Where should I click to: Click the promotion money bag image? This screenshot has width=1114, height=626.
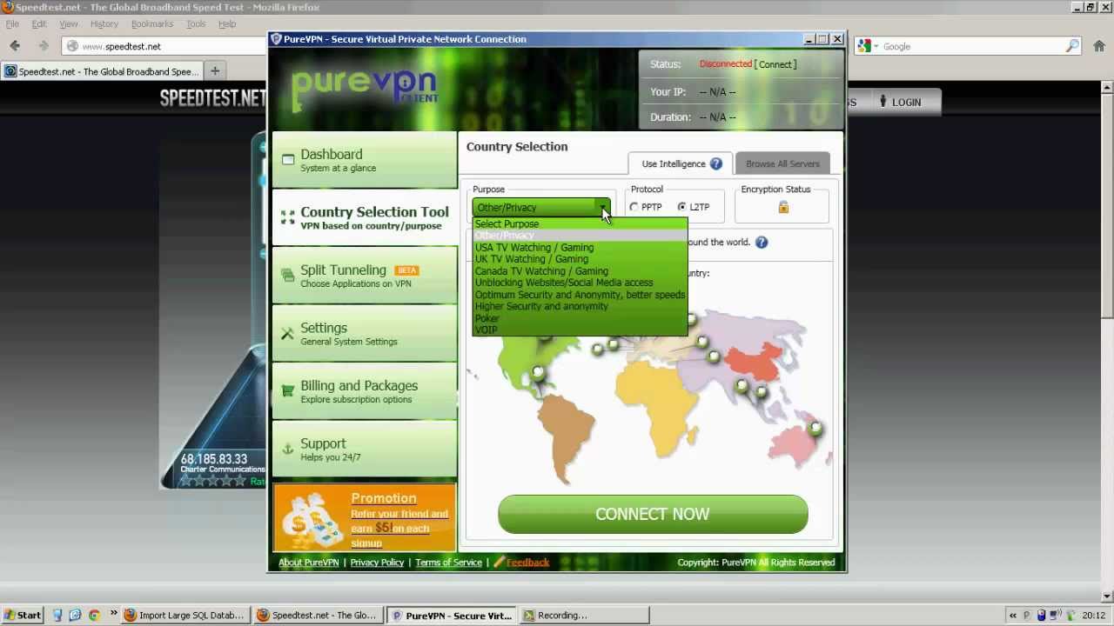click(x=312, y=520)
